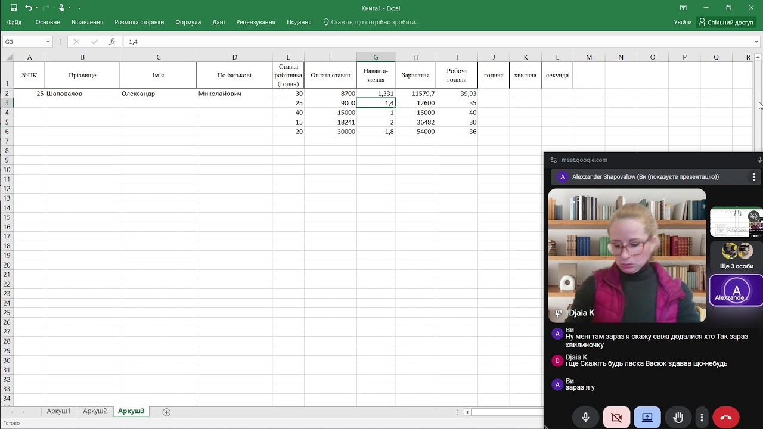Switch to the Вставлення ribbon tab
Viewport: 763px width, 429px height.
click(87, 22)
